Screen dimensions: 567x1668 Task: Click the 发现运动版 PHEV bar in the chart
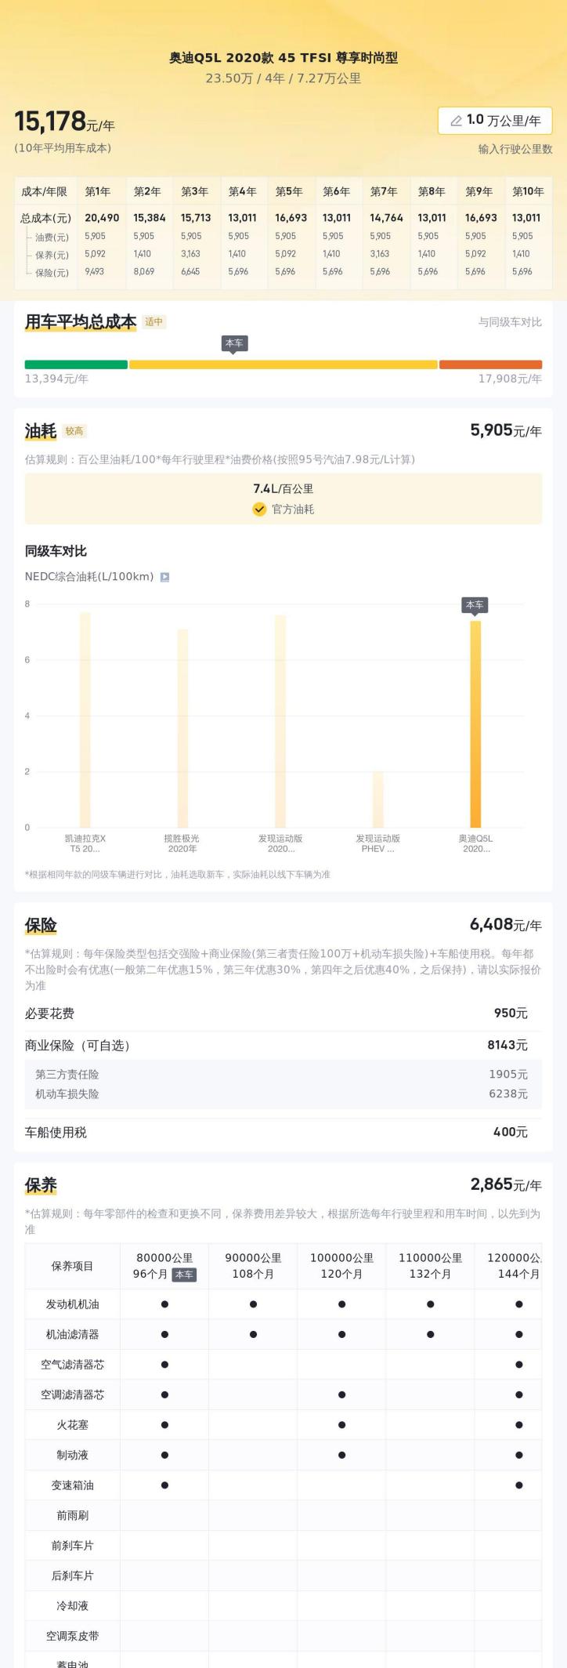coord(378,799)
